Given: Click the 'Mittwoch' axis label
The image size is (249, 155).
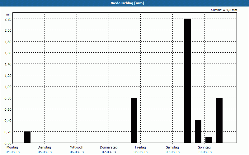Looking at the screenshot, I should point(76,148).
